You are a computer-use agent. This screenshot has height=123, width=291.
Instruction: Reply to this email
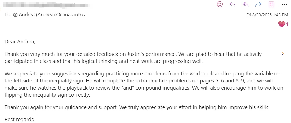point(233,4)
